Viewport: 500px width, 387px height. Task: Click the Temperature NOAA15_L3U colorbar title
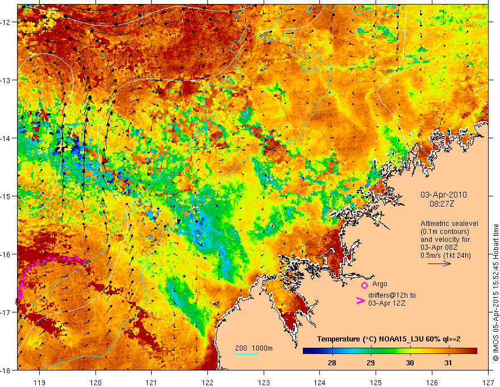[389, 339]
